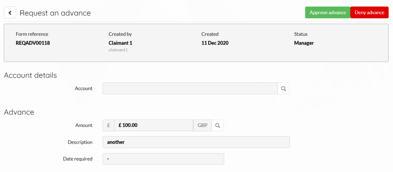393x172 pixels.
Task: Select the Claimant 1 creator name
Action: (120, 43)
